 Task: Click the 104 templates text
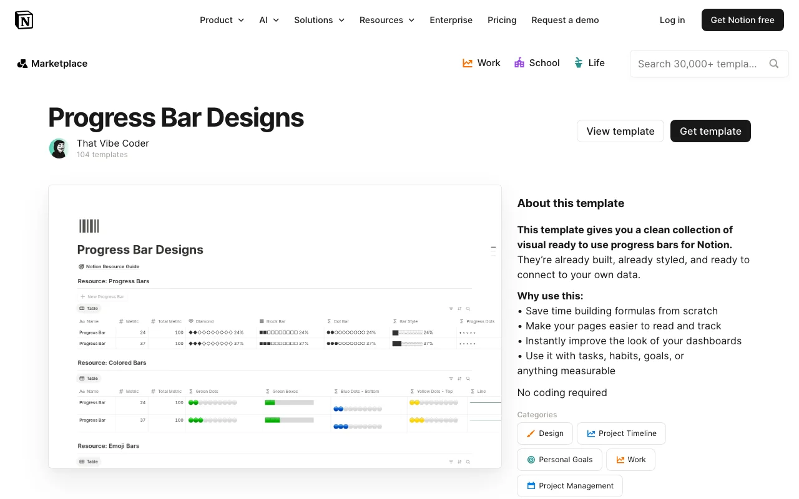102,155
